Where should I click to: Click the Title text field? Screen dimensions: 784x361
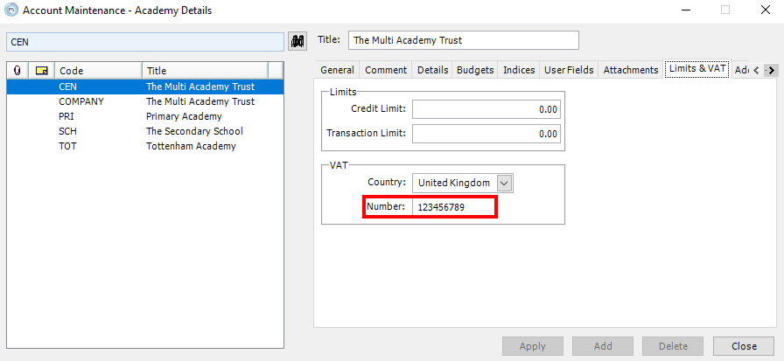tap(464, 40)
